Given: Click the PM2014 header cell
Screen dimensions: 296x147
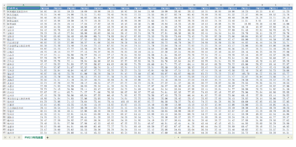Looking at the screenshot, I should coord(234,8).
